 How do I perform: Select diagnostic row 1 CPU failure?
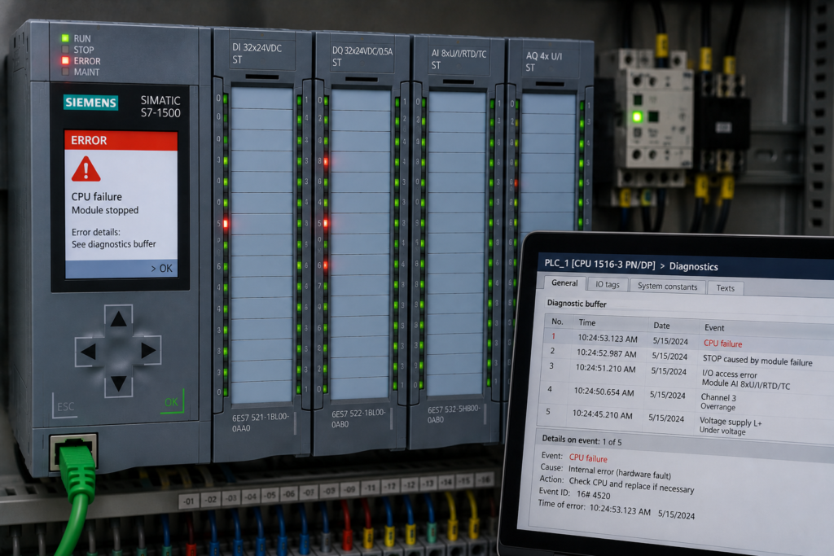689,340
